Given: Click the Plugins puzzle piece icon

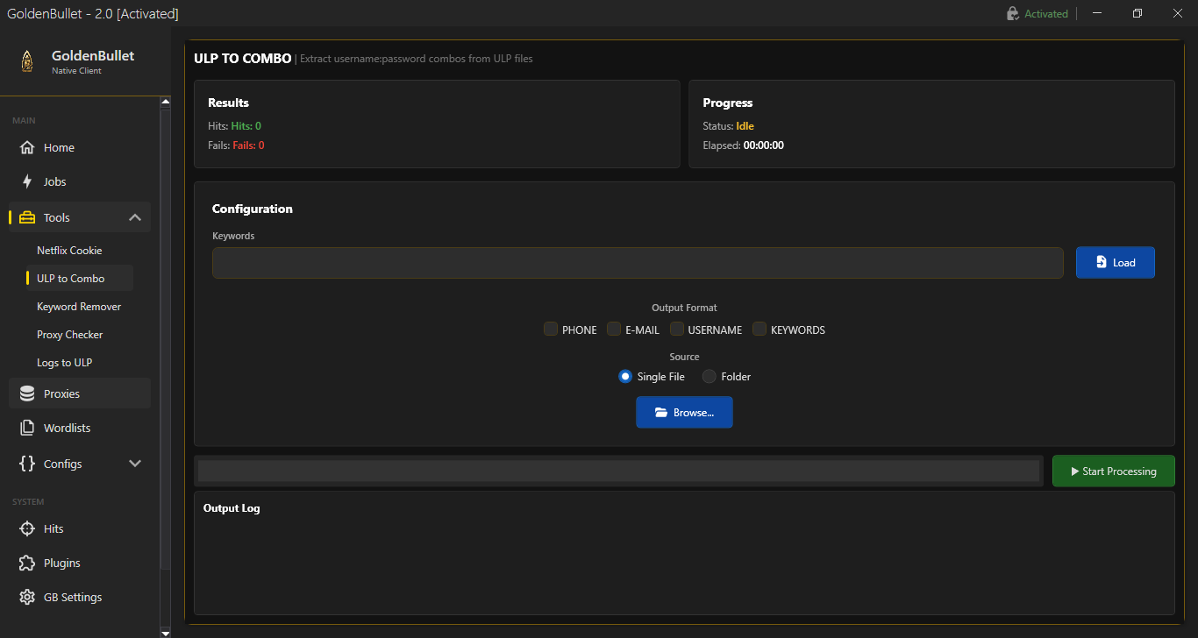Looking at the screenshot, I should point(27,563).
